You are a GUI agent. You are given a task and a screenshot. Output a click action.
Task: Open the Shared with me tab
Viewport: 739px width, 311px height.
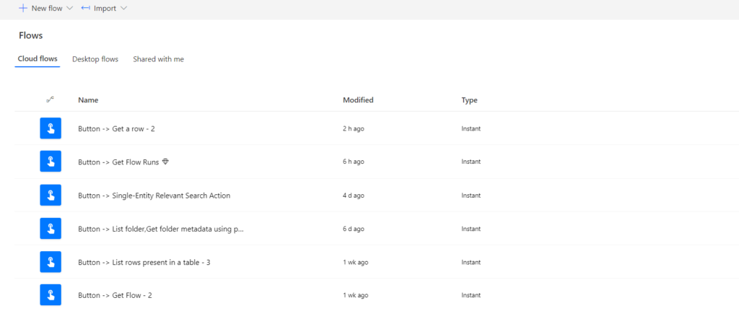click(x=158, y=59)
